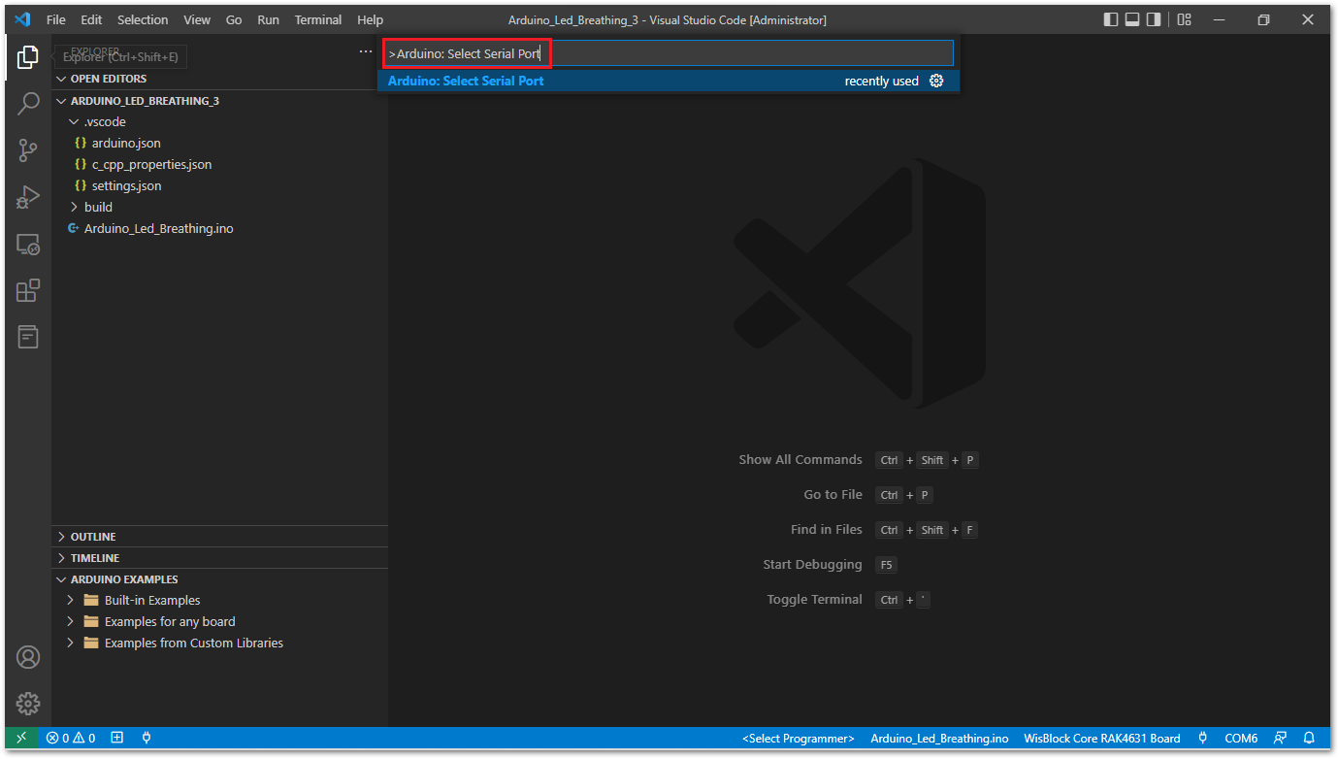Screen dimensions: 1339x759
Task: Toggle Secondary Side Bar layout button
Action: pyautogui.click(x=1154, y=19)
